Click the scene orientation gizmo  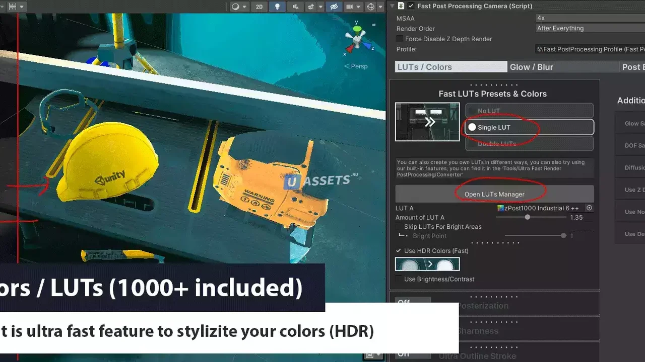[x=358, y=38]
